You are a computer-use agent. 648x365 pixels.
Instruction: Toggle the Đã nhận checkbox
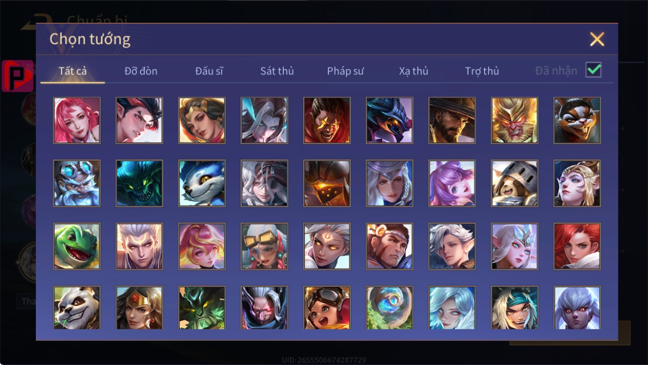tap(593, 70)
